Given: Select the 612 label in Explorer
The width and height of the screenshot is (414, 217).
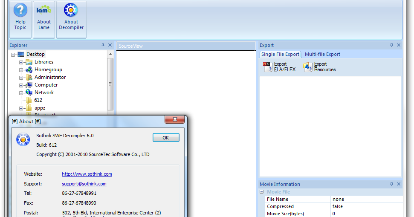Looking at the screenshot, I should coord(38,100).
